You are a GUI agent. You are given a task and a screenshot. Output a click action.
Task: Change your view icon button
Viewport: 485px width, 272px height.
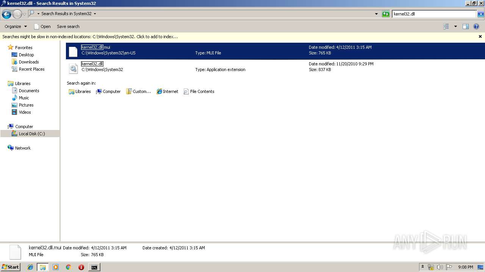pyautogui.click(x=446, y=26)
